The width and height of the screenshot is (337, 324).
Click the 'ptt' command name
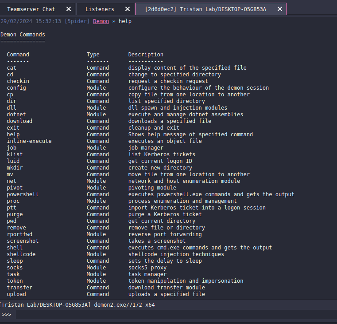tap(12, 208)
